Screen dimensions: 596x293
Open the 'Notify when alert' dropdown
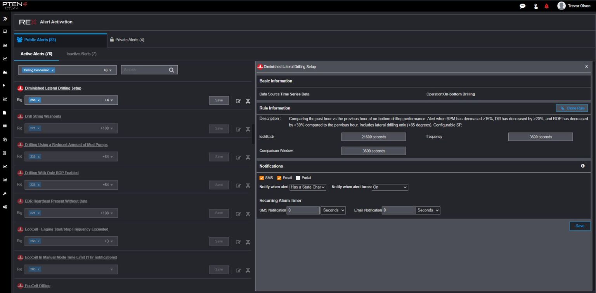[308, 187]
